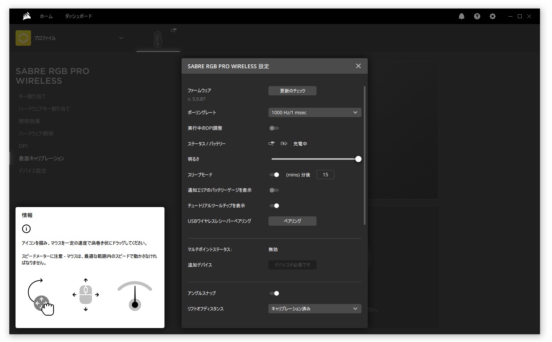Minimize the iCUE window
Image resolution: width=552 pixels, height=342 pixels.
click(510, 16)
